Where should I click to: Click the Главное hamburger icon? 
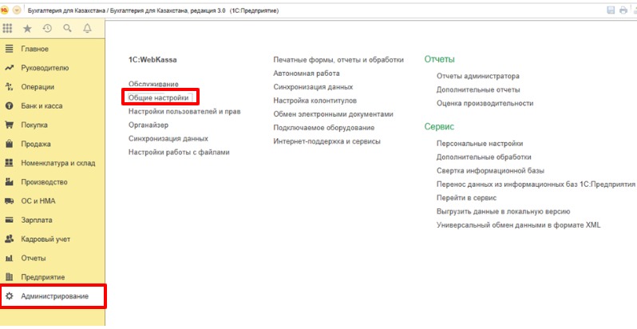(9, 49)
